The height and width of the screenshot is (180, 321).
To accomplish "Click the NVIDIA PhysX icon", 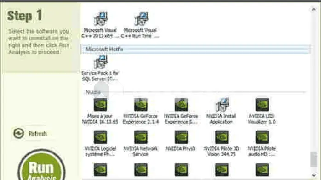I will pos(181,137).
